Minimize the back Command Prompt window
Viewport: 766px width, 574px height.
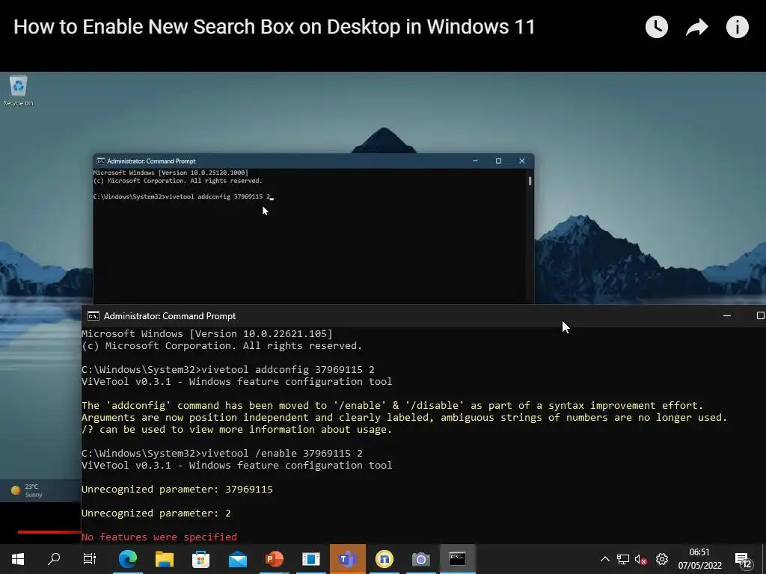click(475, 161)
